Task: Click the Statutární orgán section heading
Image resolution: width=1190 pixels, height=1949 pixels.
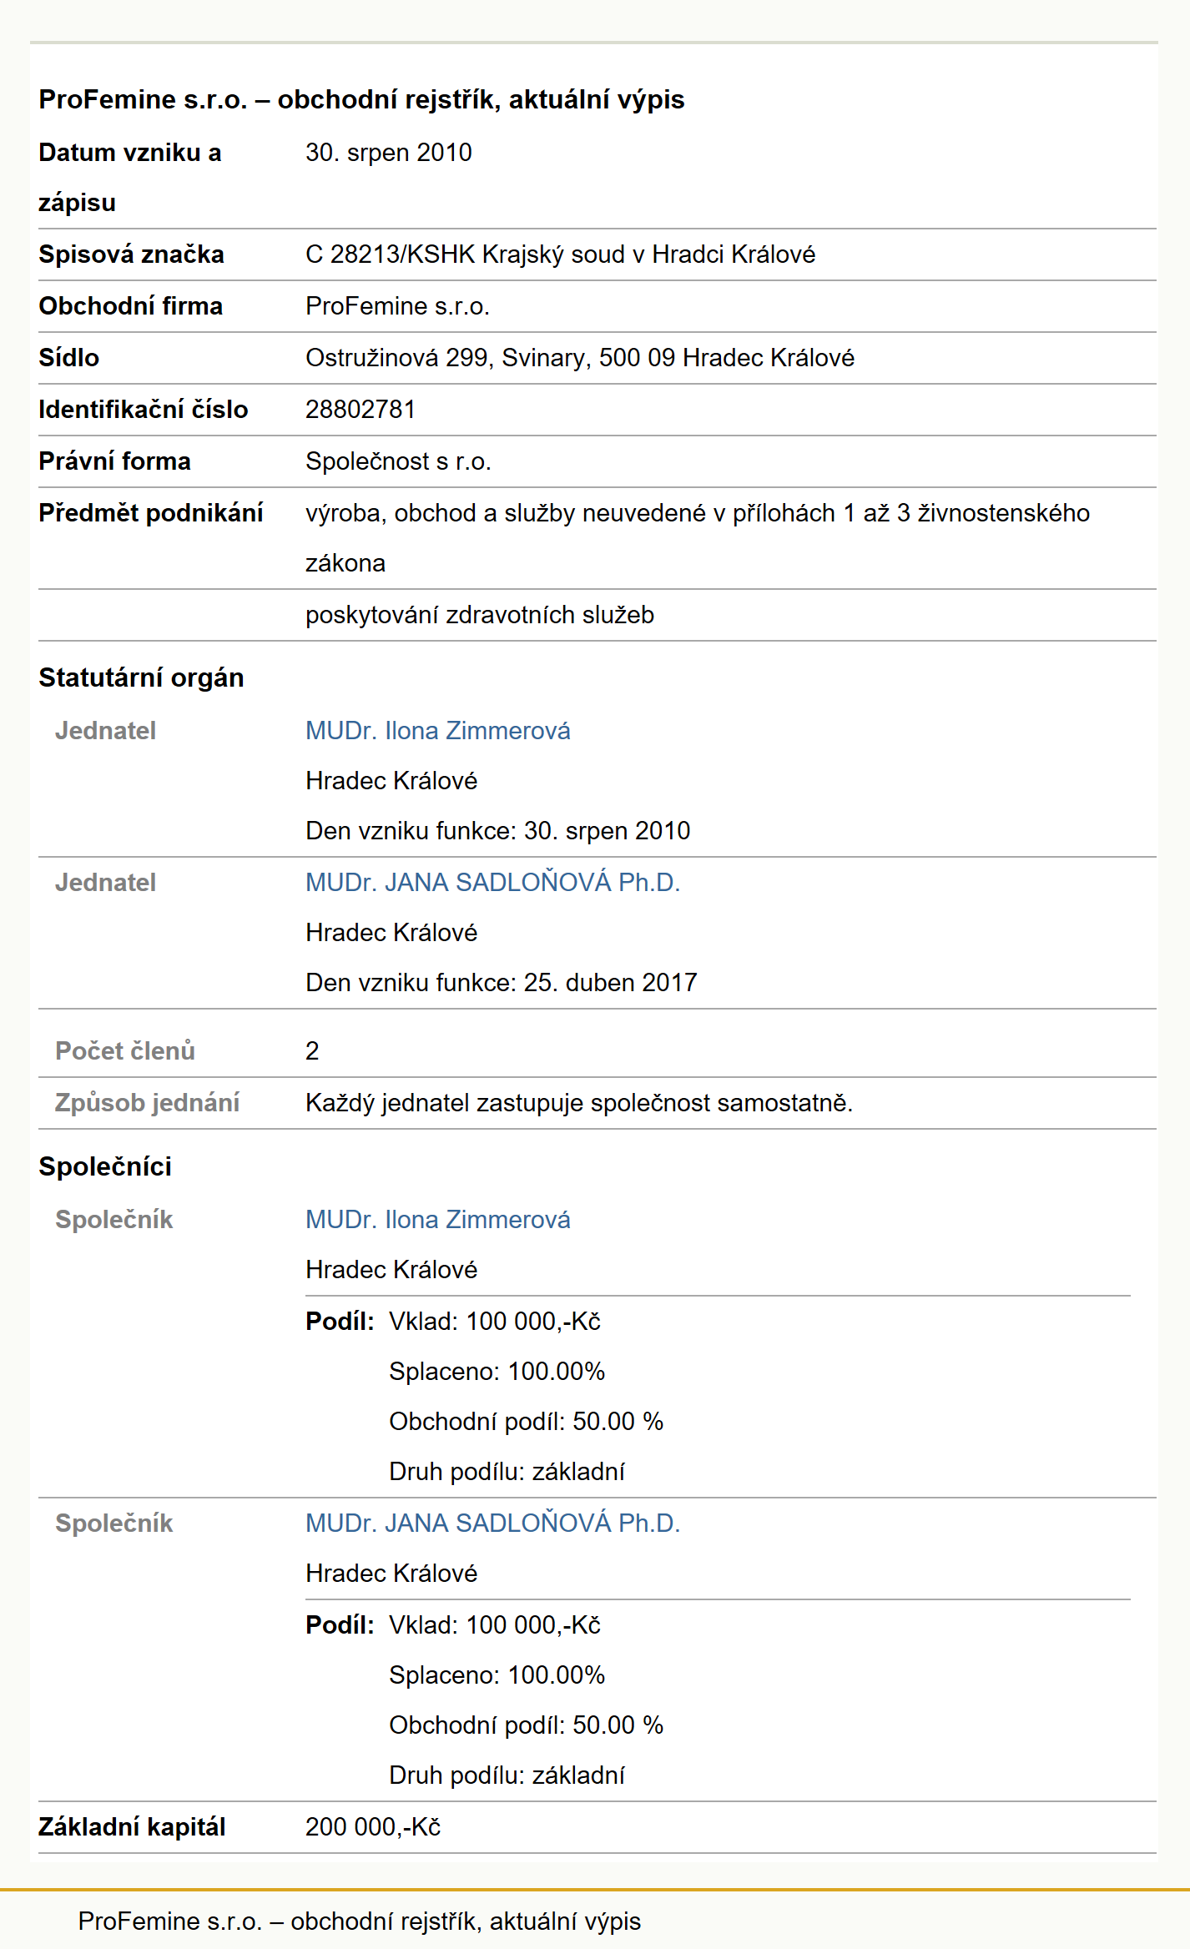Action: [141, 677]
